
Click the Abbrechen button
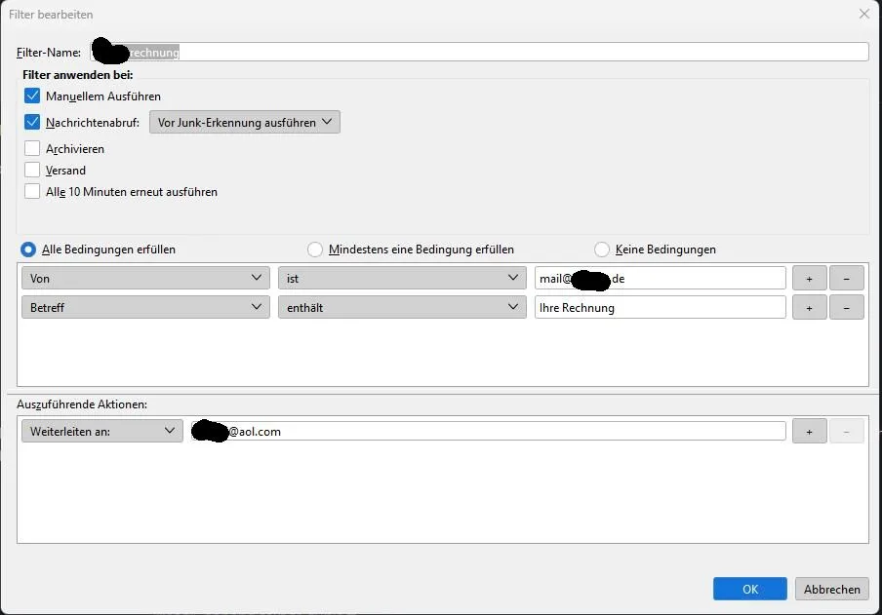831,589
